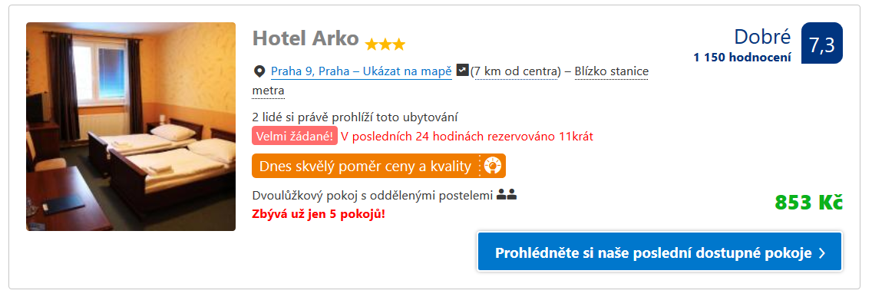Click the Dobré rating label

pyautogui.click(x=762, y=37)
